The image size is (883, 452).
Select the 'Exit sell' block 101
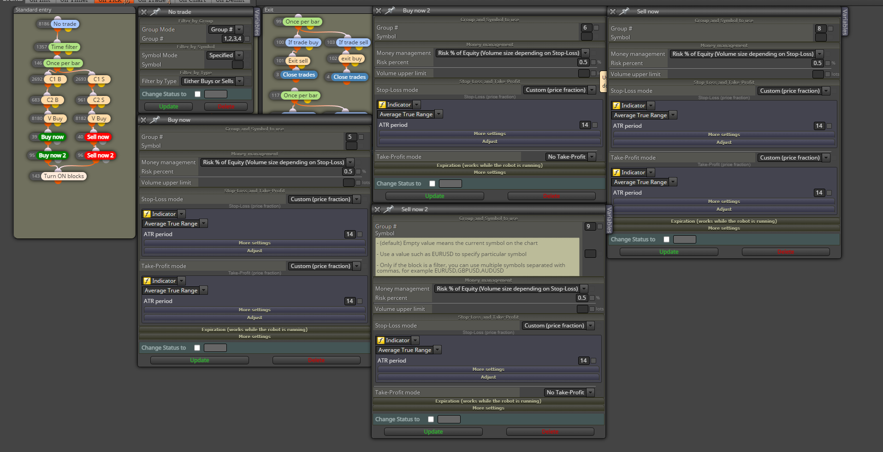pyautogui.click(x=298, y=61)
